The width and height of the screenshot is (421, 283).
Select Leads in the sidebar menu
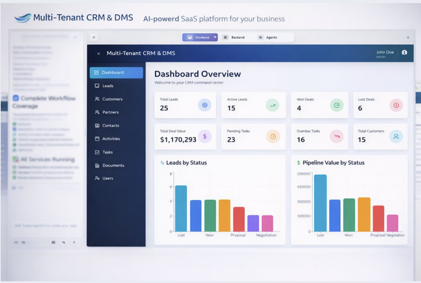coord(107,85)
